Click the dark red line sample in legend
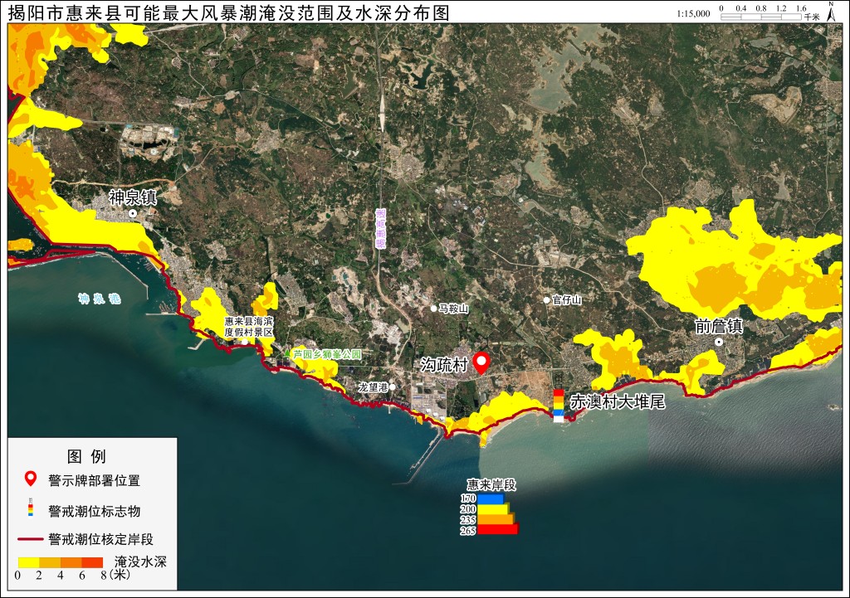The width and height of the screenshot is (850, 598). (x=31, y=539)
